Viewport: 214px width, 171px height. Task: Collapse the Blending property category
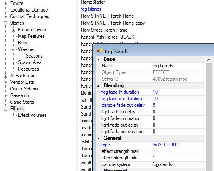pyautogui.click(x=99, y=85)
